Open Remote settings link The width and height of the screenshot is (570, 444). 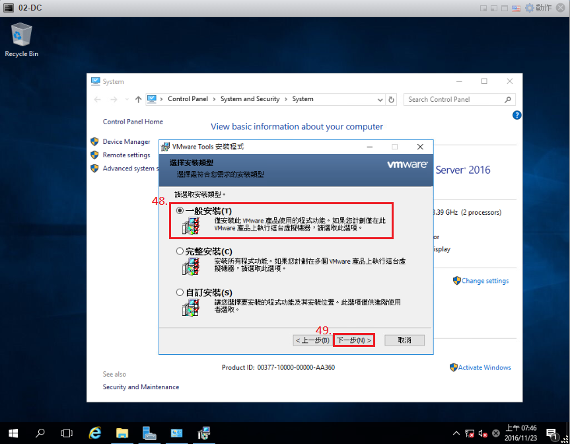click(x=126, y=155)
